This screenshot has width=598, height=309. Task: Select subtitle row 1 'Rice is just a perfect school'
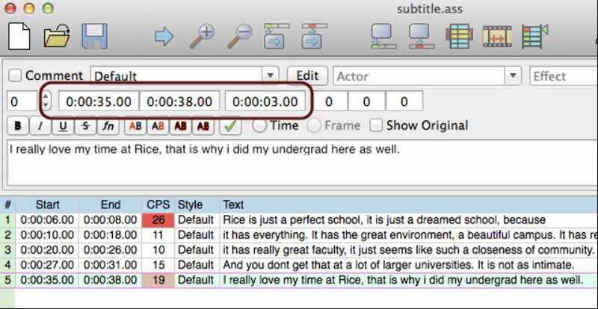(x=299, y=220)
